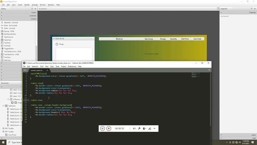This screenshot has width=257, height=145.
Task: Select the pen annotation tool in recorder
Action: pyautogui.click(x=150, y=128)
